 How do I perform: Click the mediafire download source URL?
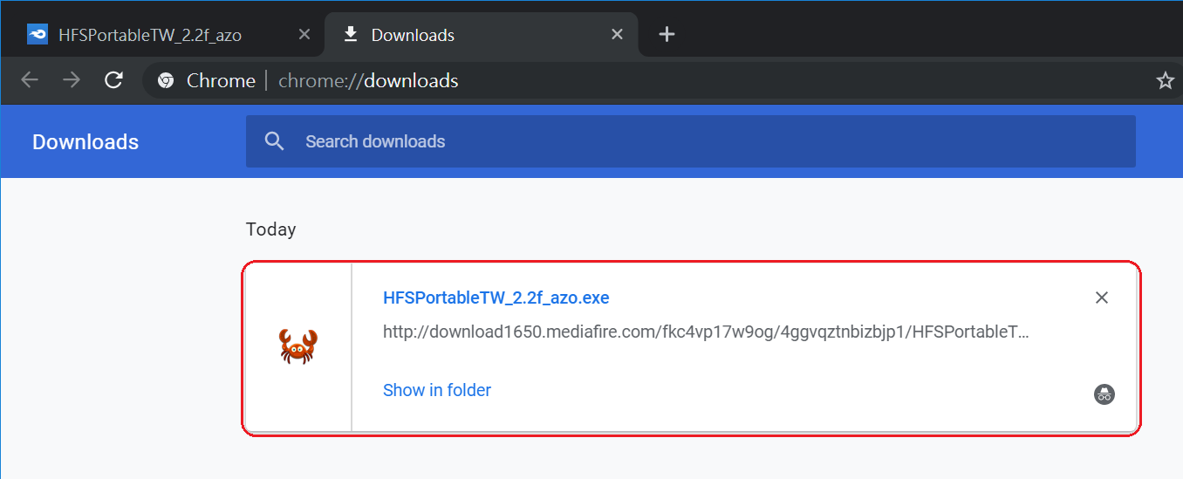706,332
